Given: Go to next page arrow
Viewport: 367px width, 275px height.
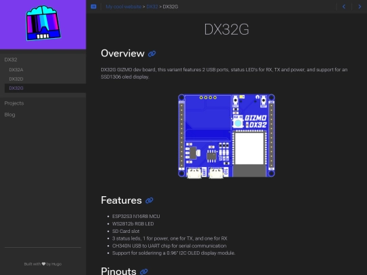Looking at the screenshot, I should pyautogui.click(x=360, y=7).
